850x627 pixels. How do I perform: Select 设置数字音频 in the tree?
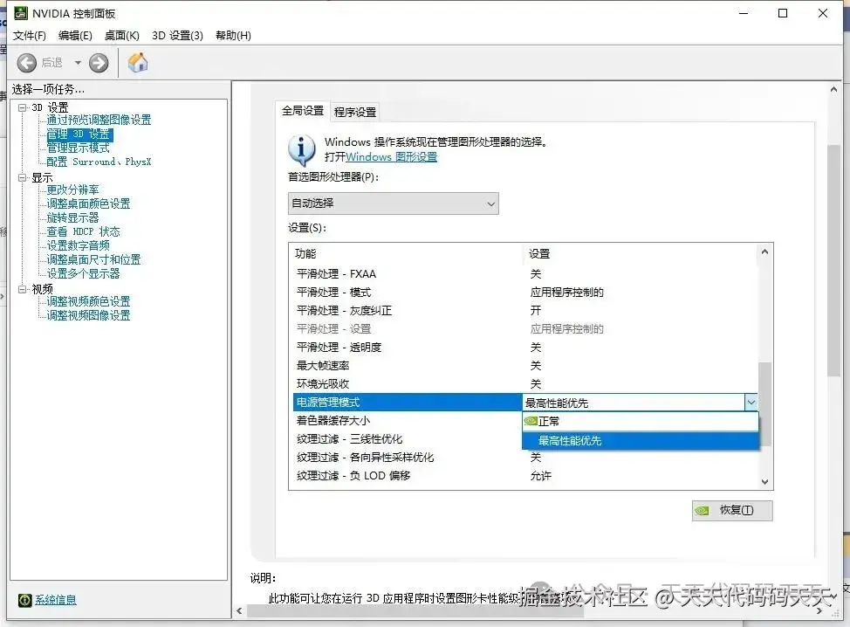78,245
